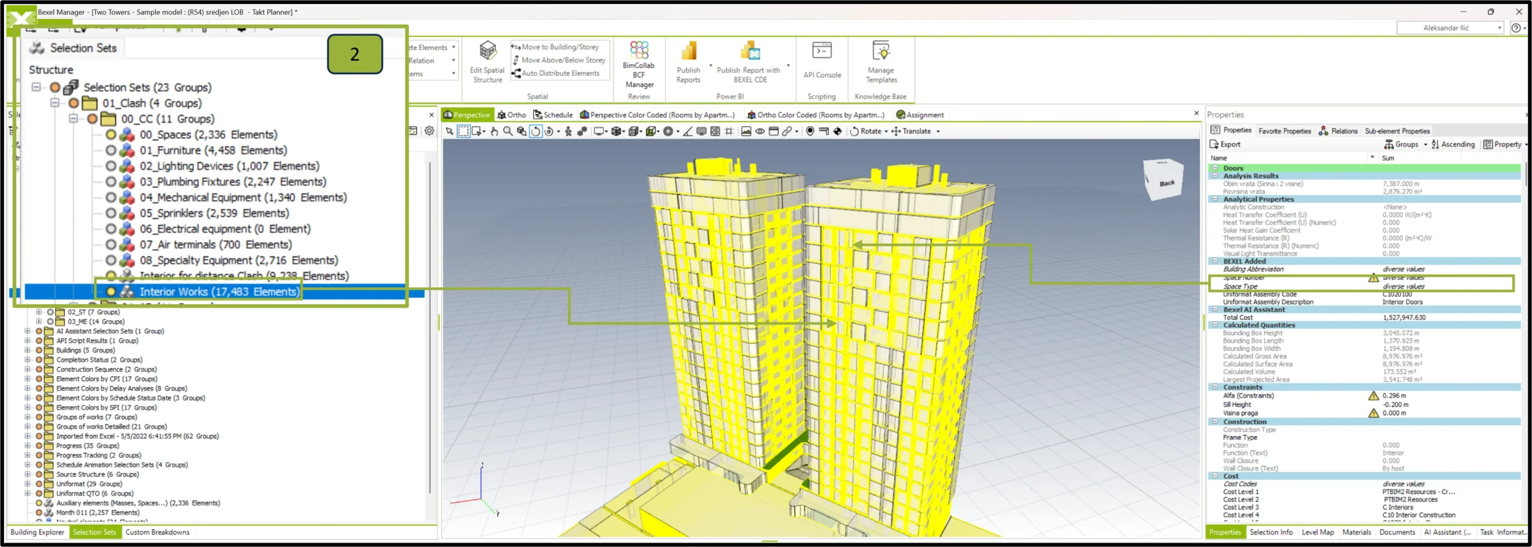
Task: Toggle the circle marker for 08_Specialty Equipment
Action: coord(111,260)
